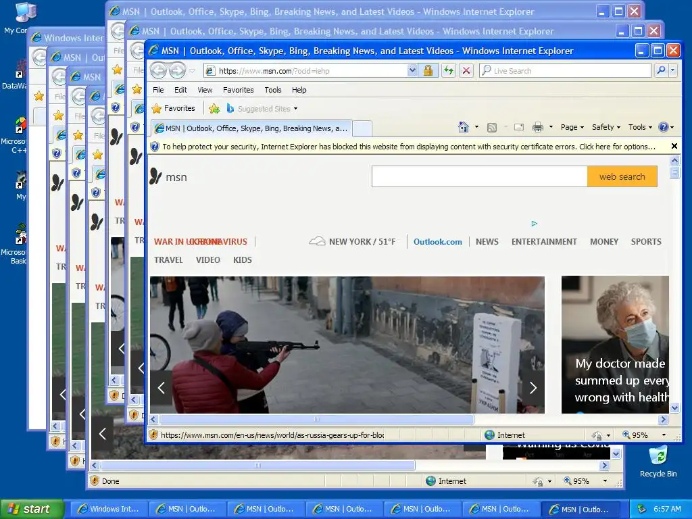Open the Recycle Bin desktop icon
The image size is (692, 519).
658,462
